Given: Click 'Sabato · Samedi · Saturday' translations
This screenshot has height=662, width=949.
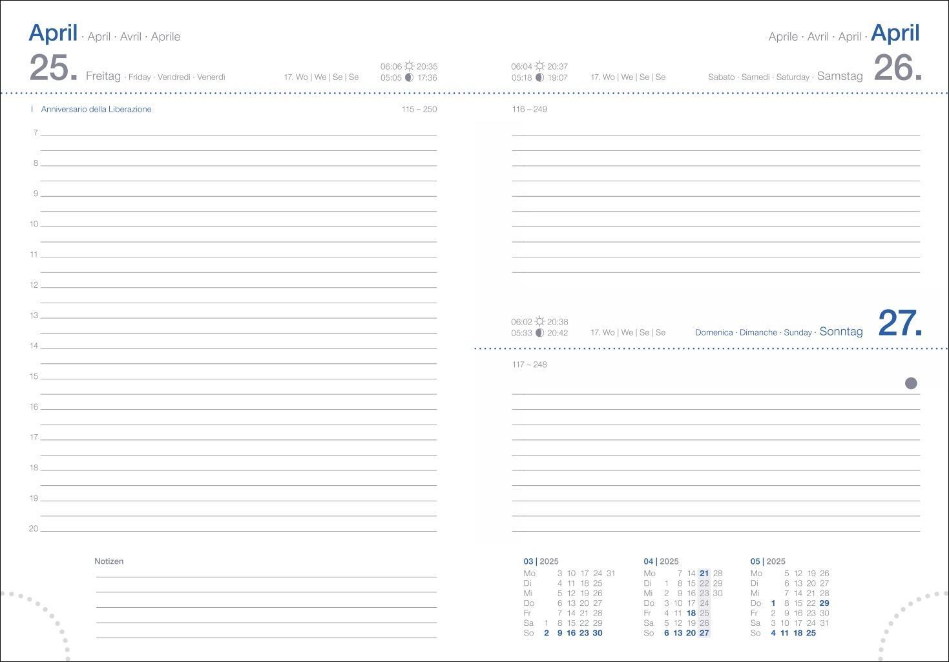Looking at the screenshot, I should pos(758,77).
